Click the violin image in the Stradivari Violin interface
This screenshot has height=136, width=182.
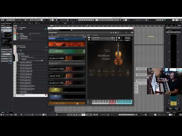pos(118,54)
